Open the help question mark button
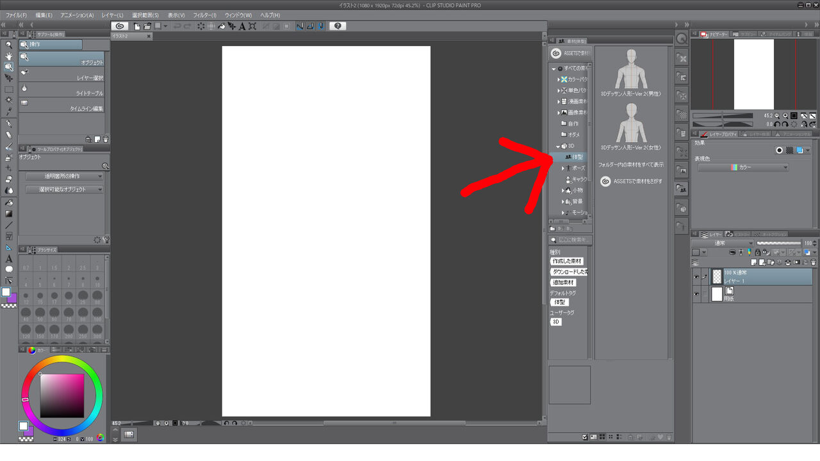The height and width of the screenshot is (461, 820). tap(338, 26)
